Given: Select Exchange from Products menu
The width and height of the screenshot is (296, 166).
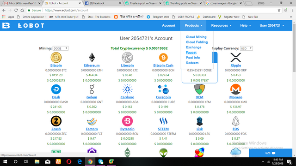Looking at the screenshot, I should [193, 47].
